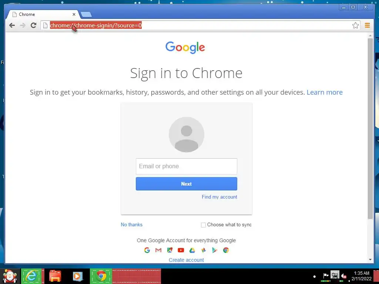
Task: Reload the page with the refresh icon
Action: point(33,25)
